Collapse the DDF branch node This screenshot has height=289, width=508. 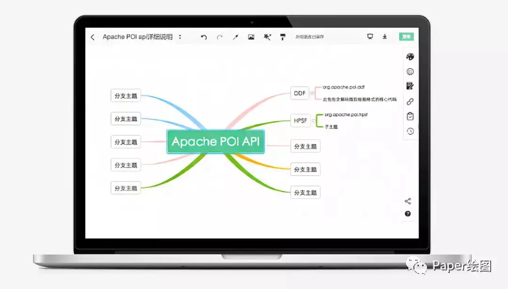pyautogui.click(x=311, y=94)
